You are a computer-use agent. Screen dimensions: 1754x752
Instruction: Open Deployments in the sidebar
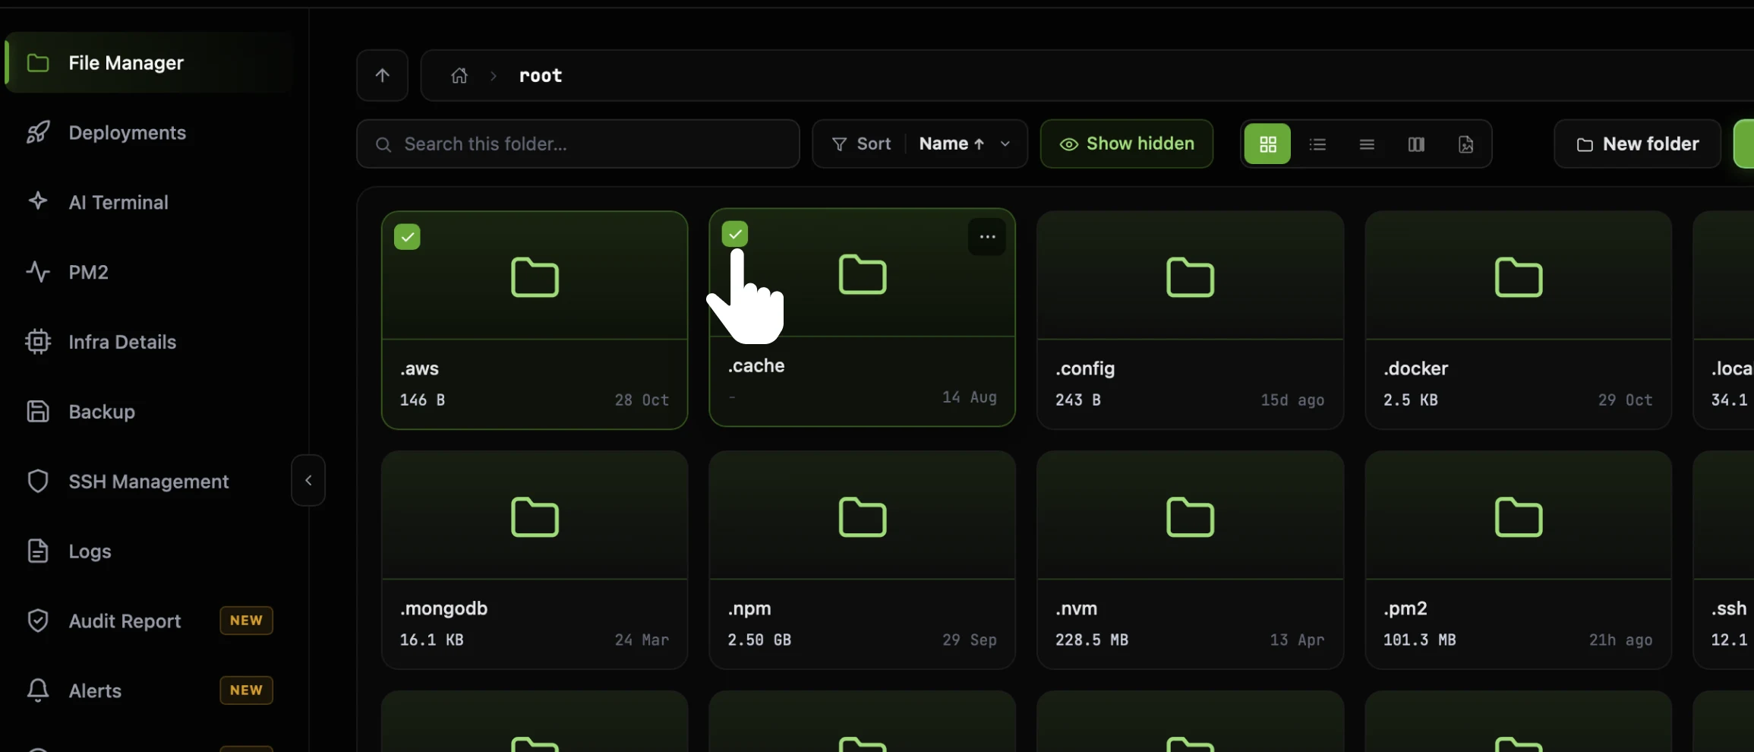point(127,133)
